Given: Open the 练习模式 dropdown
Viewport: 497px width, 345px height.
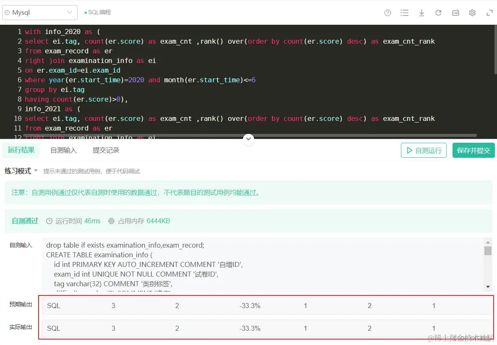Looking at the screenshot, I should click(21, 171).
